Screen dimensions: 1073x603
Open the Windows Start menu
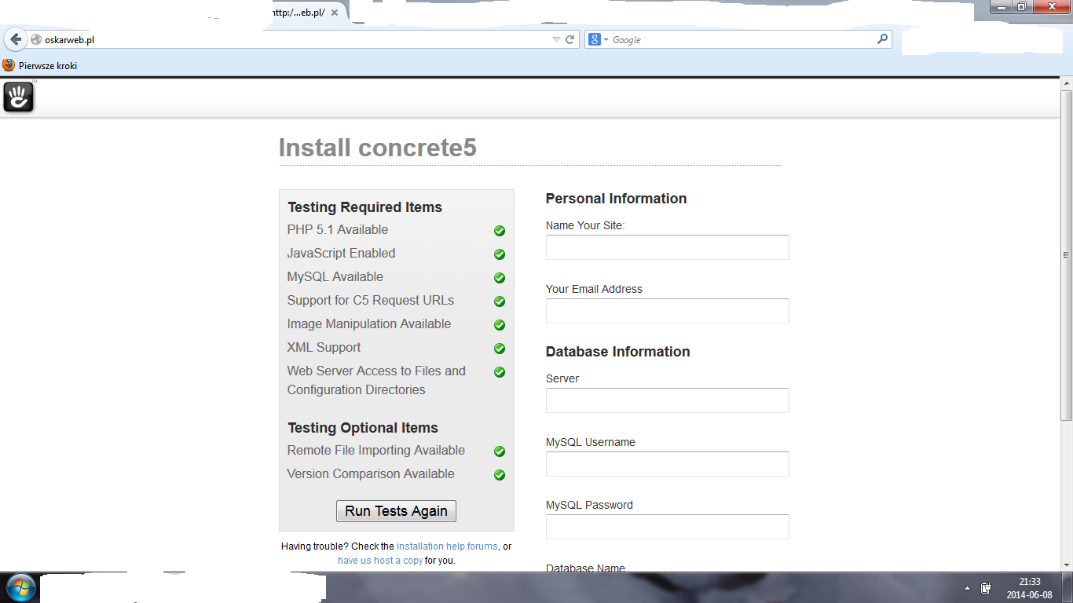click(x=20, y=587)
